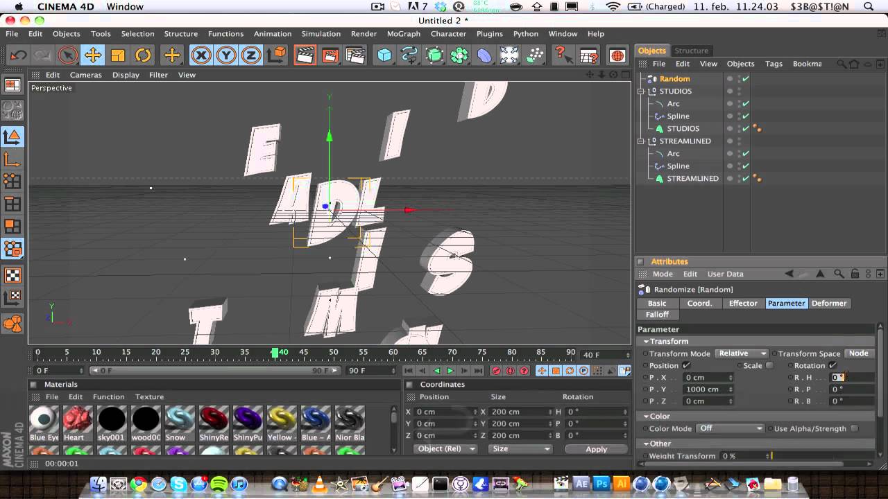The height and width of the screenshot is (499, 888).
Task: Open the MoGraph menu
Action: [404, 34]
